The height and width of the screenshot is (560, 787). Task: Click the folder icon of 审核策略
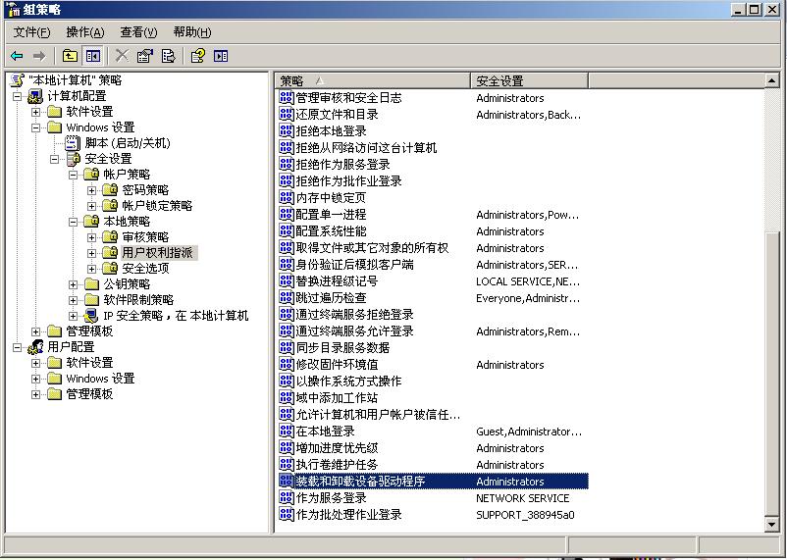click(x=110, y=236)
